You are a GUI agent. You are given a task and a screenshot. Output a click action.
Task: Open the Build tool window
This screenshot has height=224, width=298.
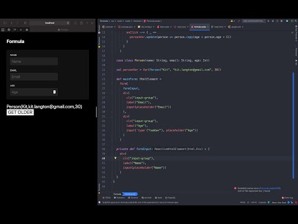coord(158,198)
